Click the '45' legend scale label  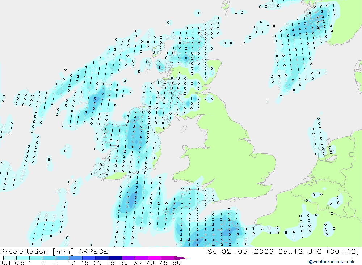tap(164, 263)
